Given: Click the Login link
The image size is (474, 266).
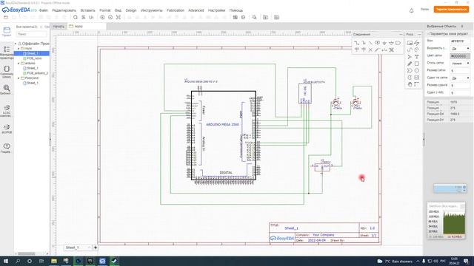Looking at the screenshot, I should [x=424, y=10].
